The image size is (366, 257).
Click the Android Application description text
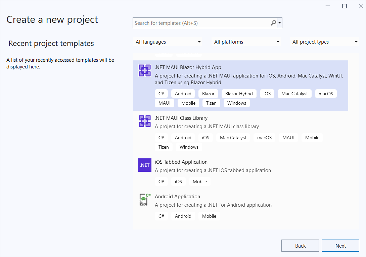[213, 205]
